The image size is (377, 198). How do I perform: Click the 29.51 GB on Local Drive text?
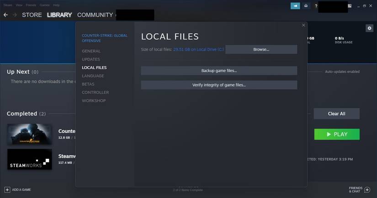point(198,49)
